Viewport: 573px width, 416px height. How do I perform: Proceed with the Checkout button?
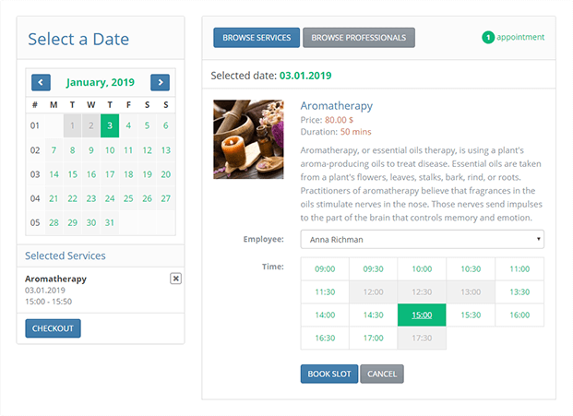(x=53, y=328)
